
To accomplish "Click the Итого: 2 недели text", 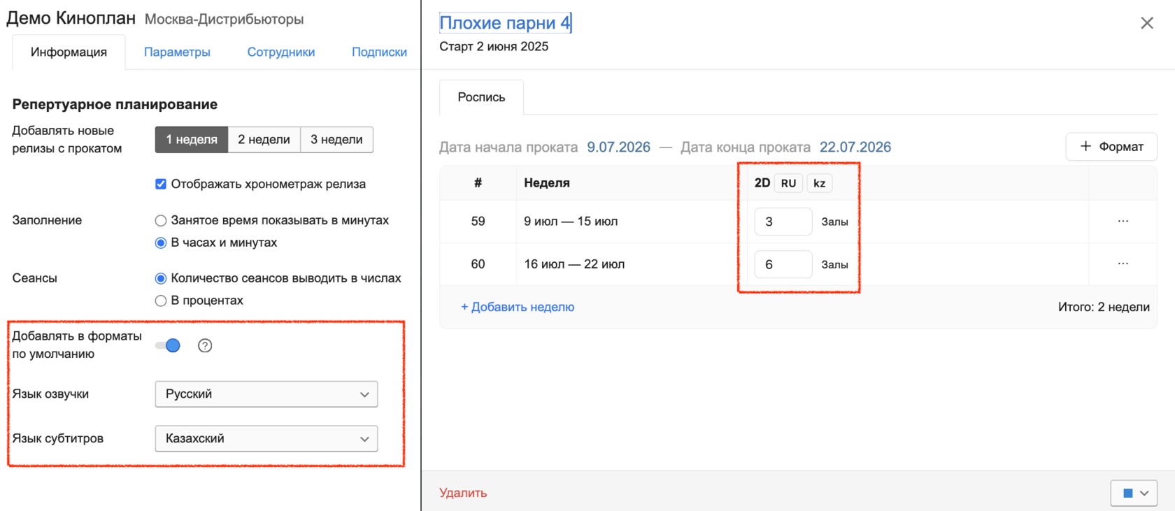I will coord(1104,307).
